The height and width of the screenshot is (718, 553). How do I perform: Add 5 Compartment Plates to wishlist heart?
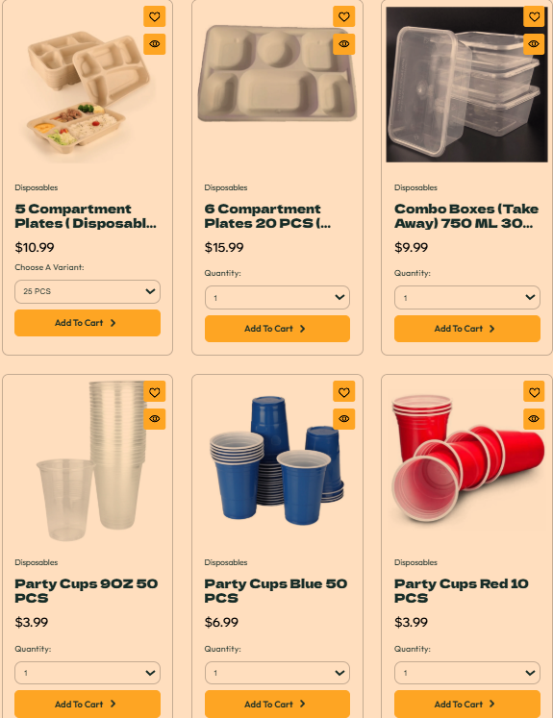click(155, 16)
